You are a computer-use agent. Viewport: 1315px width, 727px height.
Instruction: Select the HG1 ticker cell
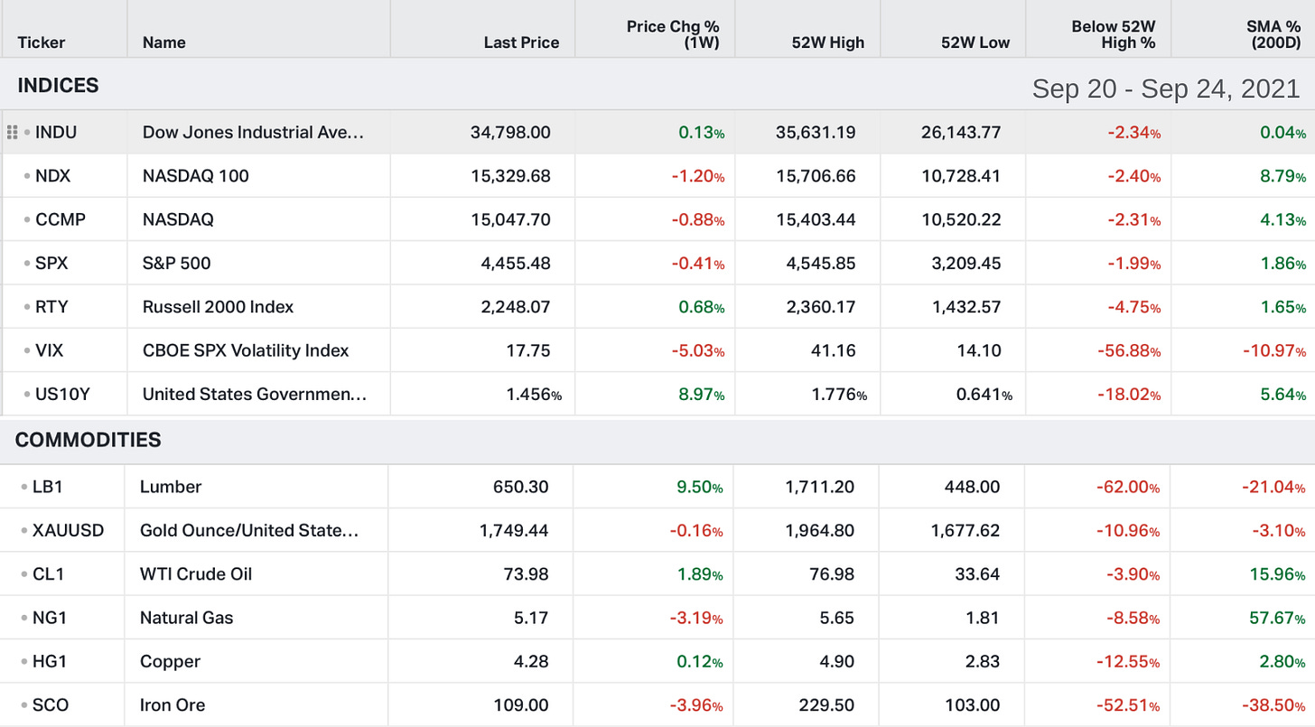[50, 661]
